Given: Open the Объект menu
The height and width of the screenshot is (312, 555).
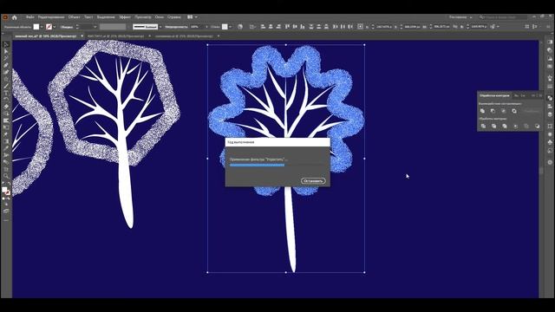Looking at the screenshot, I should 74,17.
